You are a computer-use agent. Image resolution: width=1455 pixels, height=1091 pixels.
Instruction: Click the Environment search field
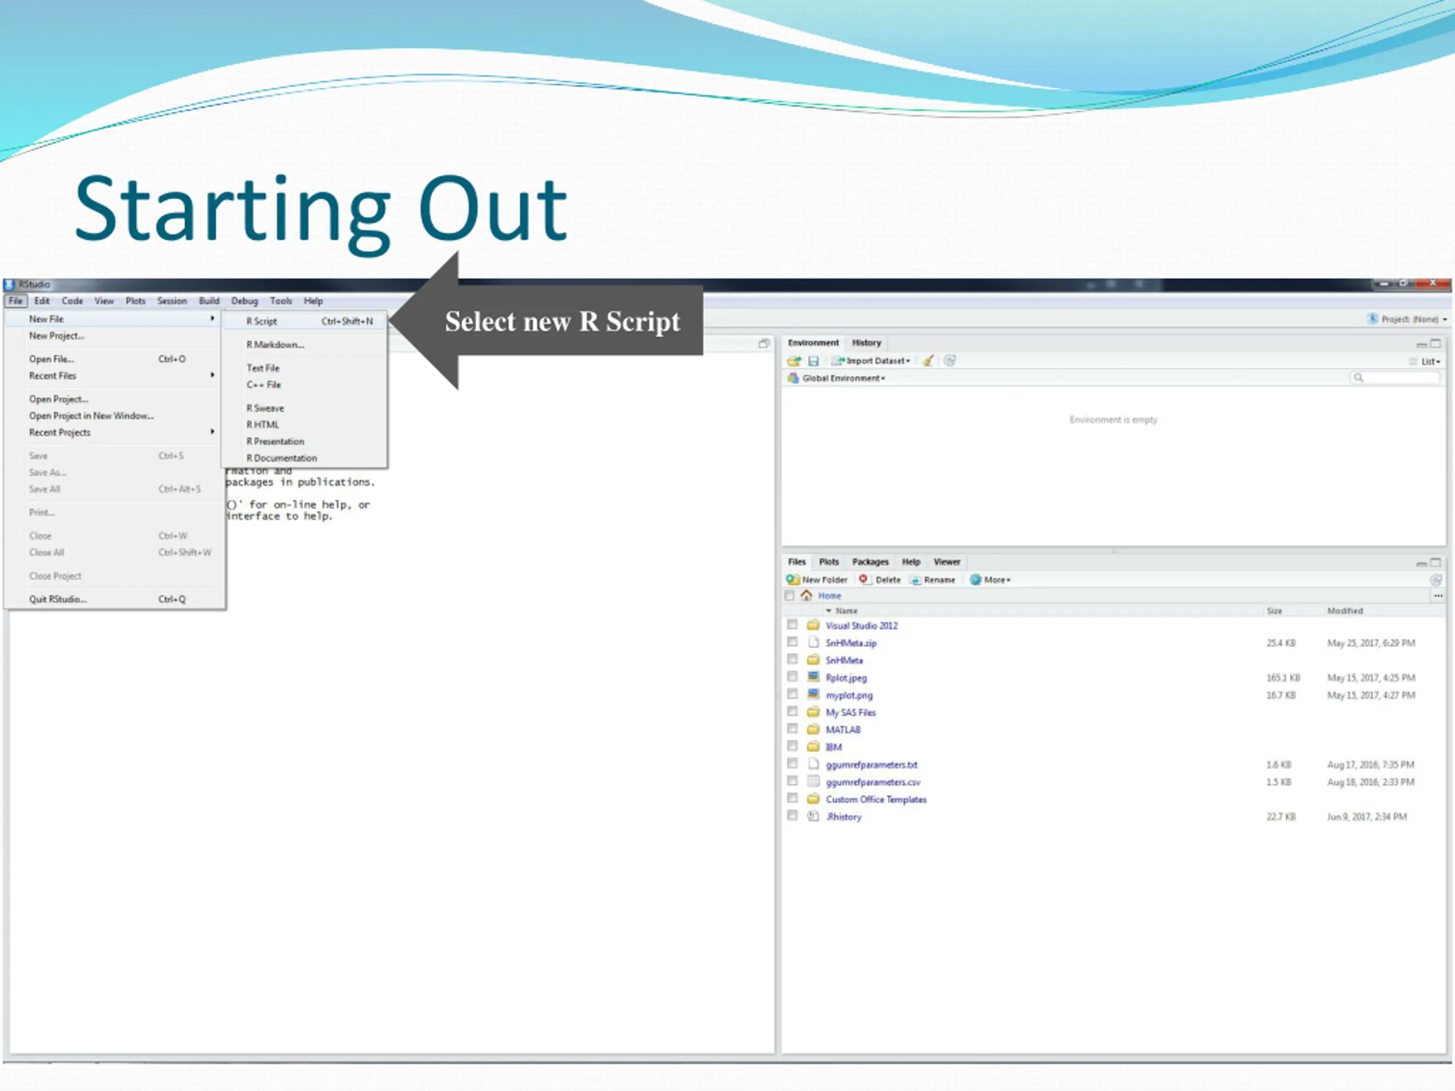(x=1395, y=377)
